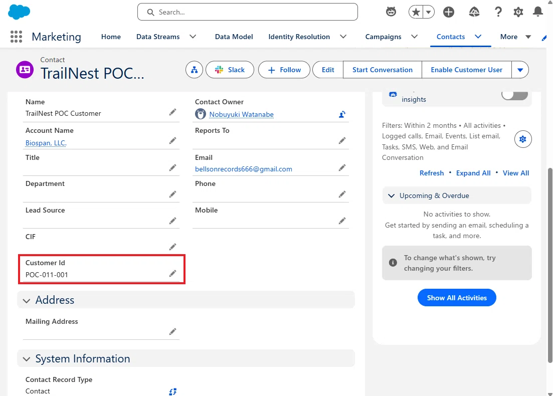Open timeline filter settings gear

(523, 139)
